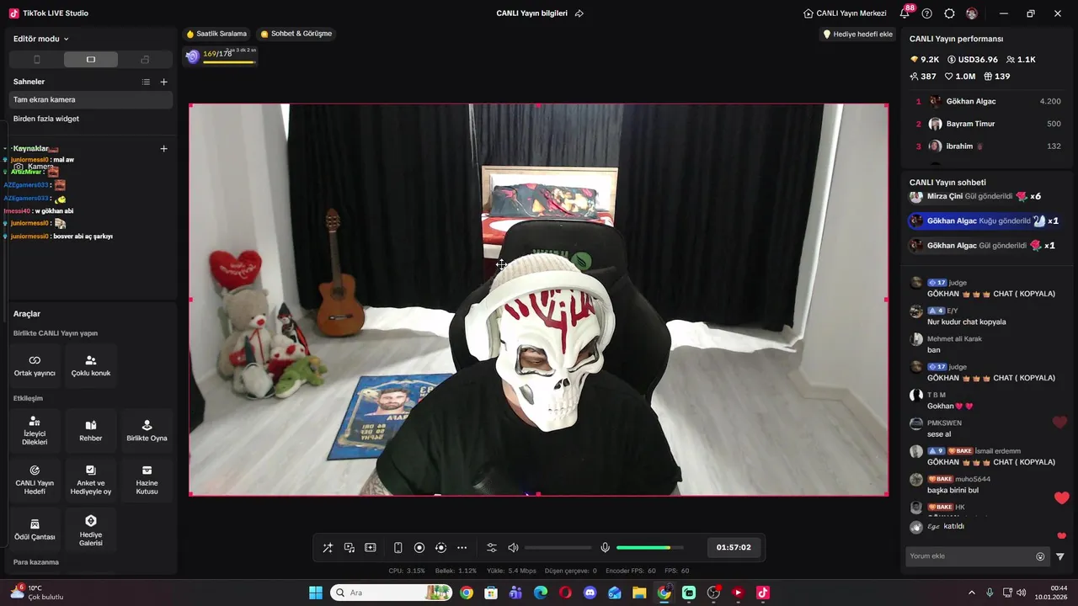Open İzleyici Dilekleri tool
1078x606 pixels.
tap(35, 431)
